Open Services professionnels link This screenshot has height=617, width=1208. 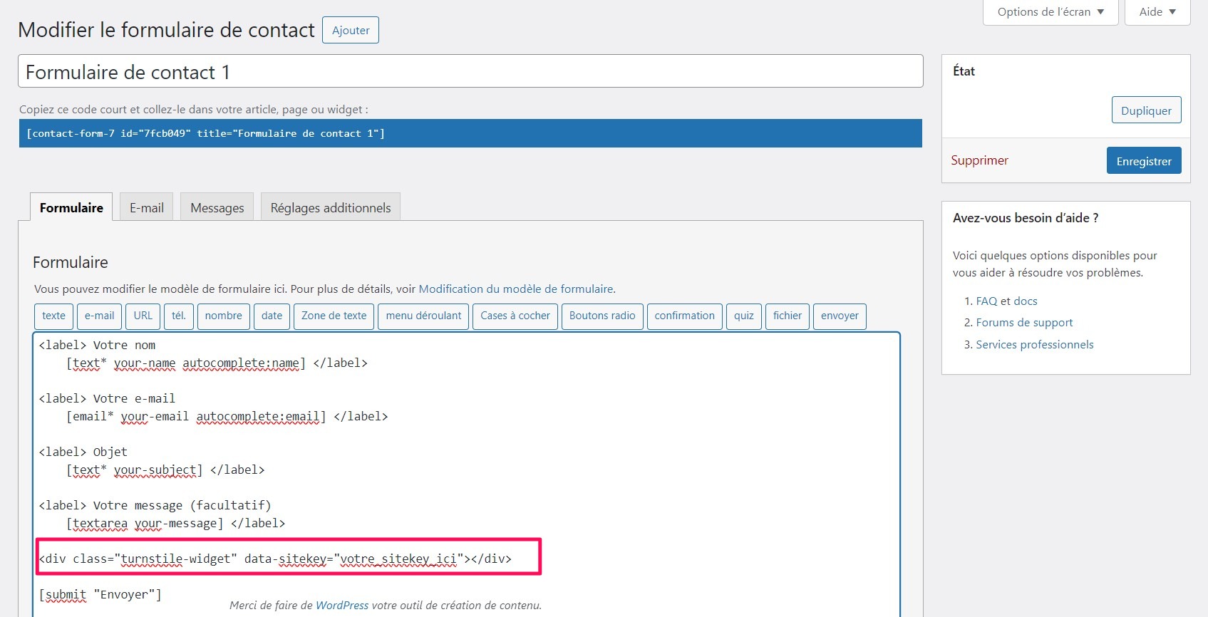(1034, 344)
